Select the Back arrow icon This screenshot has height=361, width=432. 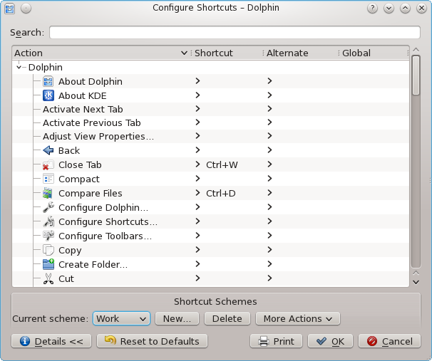coord(48,150)
